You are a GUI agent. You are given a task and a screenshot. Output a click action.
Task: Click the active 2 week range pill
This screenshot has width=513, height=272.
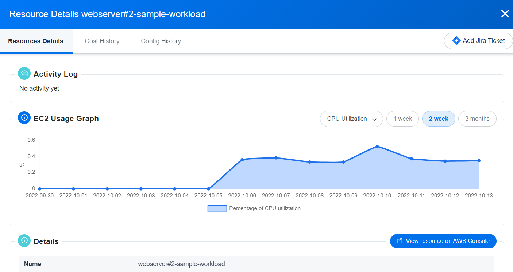pyautogui.click(x=439, y=119)
